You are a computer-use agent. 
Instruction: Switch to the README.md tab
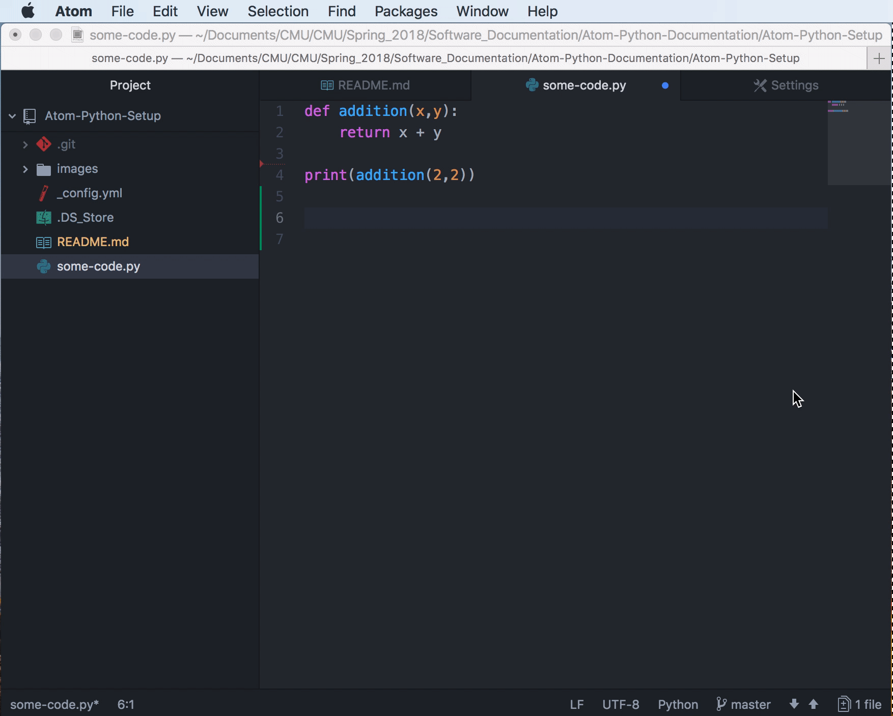tap(366, 85)
